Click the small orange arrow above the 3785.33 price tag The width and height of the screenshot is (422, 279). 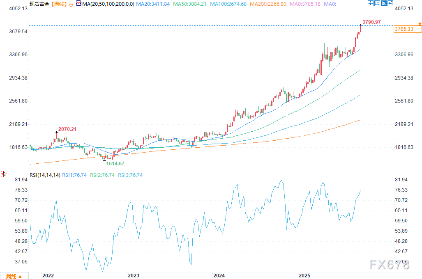(x=420, y=25)
